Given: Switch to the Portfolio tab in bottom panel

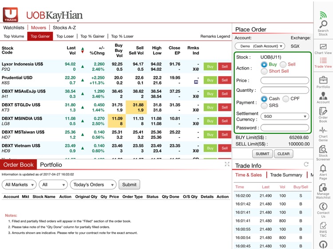Looking at the screenshot, I should click(51, 165).
